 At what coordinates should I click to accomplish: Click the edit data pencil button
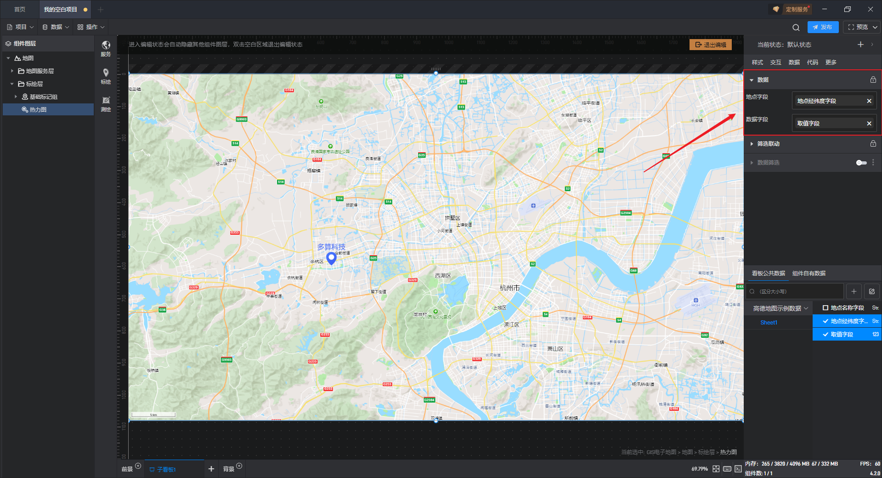[872, 291]
